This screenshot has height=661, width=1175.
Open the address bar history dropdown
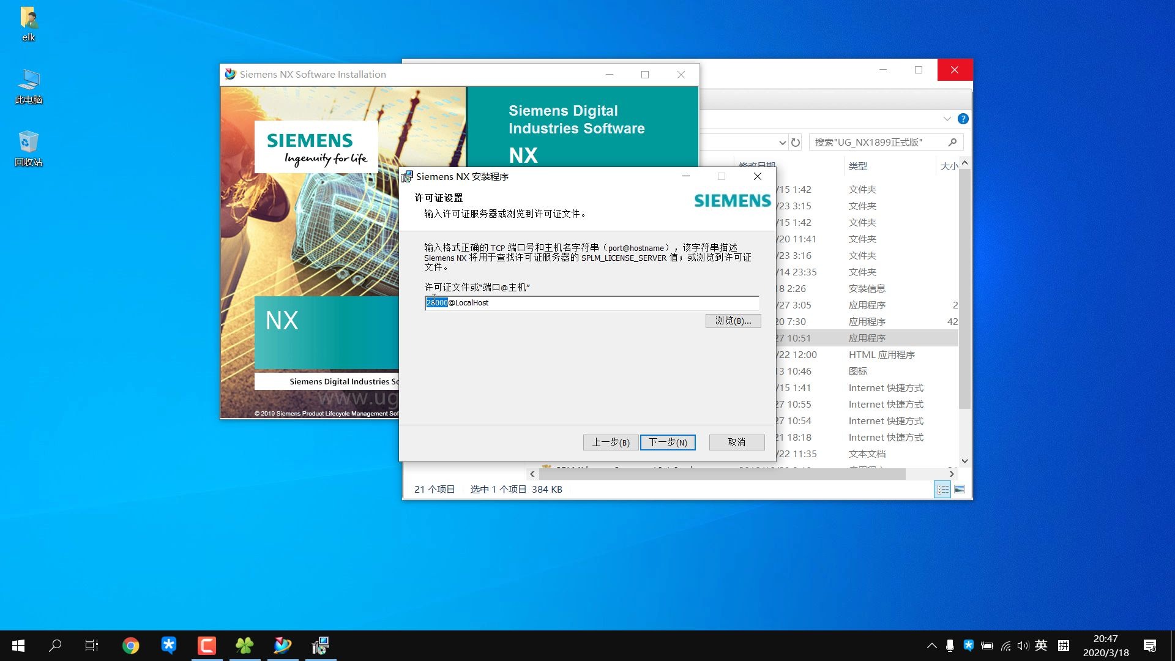[x=783, y=142]
